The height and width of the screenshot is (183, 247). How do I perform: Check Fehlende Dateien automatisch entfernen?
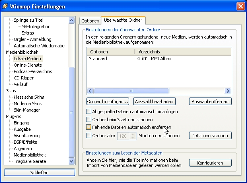click(x=89, y=127)
